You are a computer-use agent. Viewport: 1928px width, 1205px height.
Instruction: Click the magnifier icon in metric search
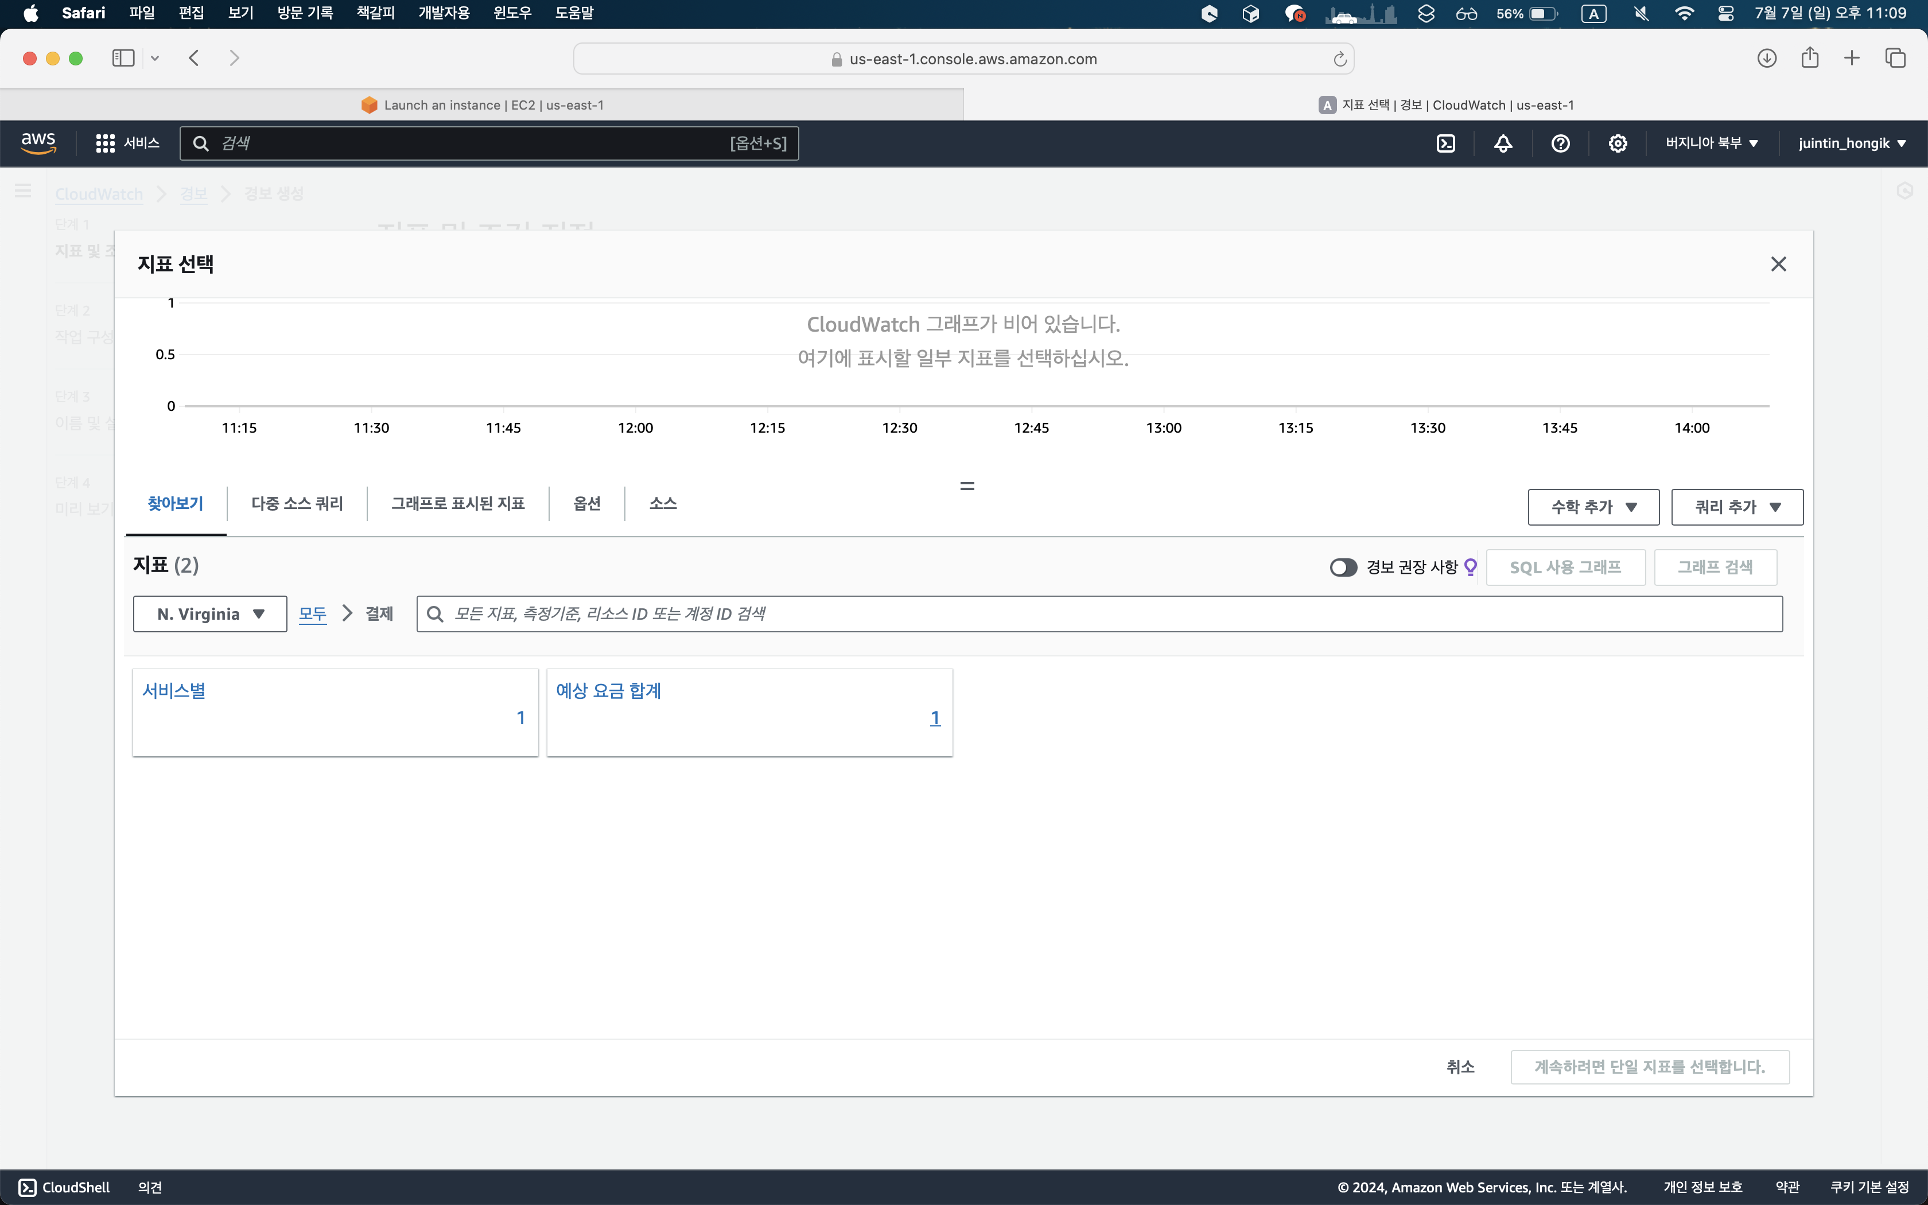coord(435,613)
